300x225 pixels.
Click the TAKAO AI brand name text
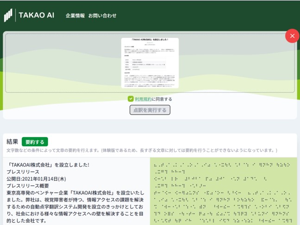coord(36,15)
